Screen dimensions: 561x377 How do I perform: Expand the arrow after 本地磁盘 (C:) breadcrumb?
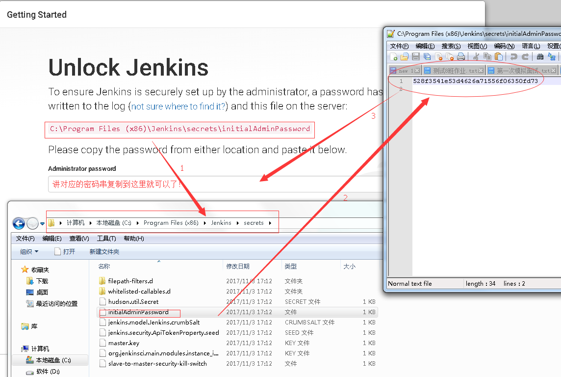(x=137, y=223)
